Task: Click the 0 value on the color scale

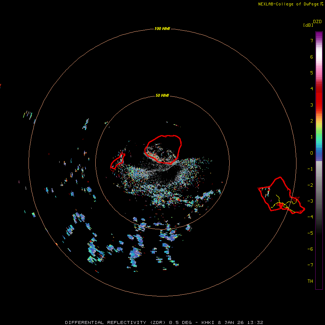Action: 312,153
